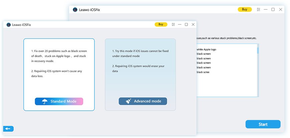Screen dimensions: 290x138
Task: Select the 'white Apple logo' list row
Action: [206, 50]
